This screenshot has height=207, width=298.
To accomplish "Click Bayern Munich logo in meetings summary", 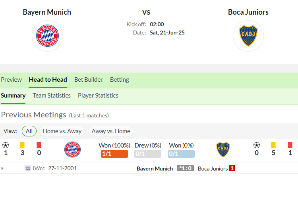I will tap(72, 149).
